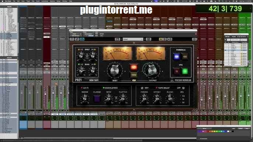Toggle the slow/fast switch between Wow and Flutter
253x142 pixels.
pyautogui.click(x=116, y=99)
